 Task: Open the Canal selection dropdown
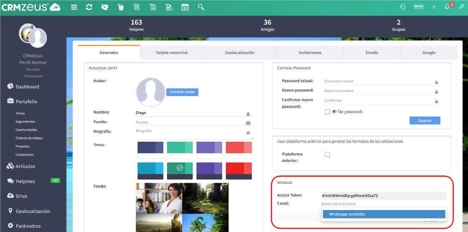pos(384,204)
